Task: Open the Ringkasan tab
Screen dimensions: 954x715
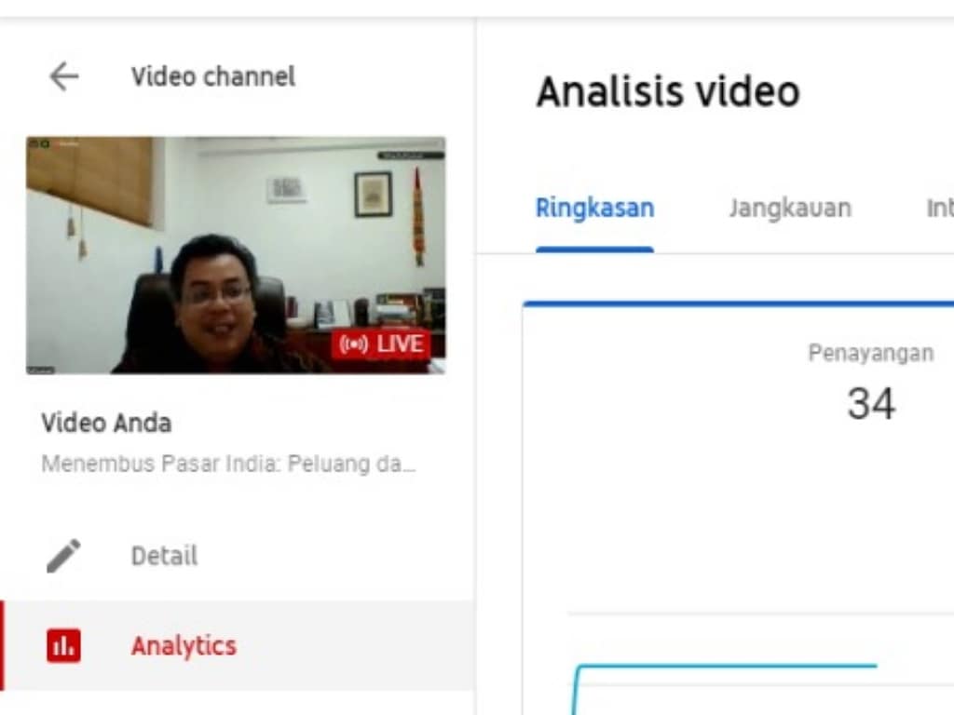Action: [594, 208]
